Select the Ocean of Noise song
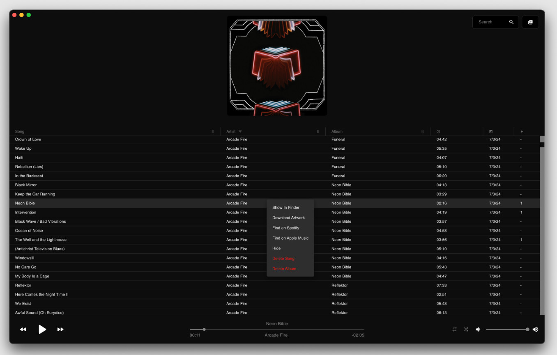Image resolution: width=557 pixels, height=355 pixels. pyautogui.click(x=274, y=231)
